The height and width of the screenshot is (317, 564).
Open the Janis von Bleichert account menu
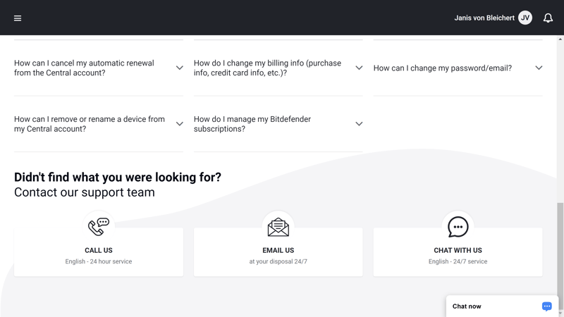[484, 18]
